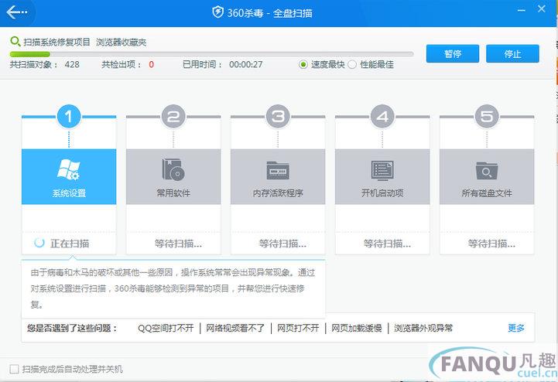Click elapsed time 00:00:27
558x382 pixels.
[246, 64]
